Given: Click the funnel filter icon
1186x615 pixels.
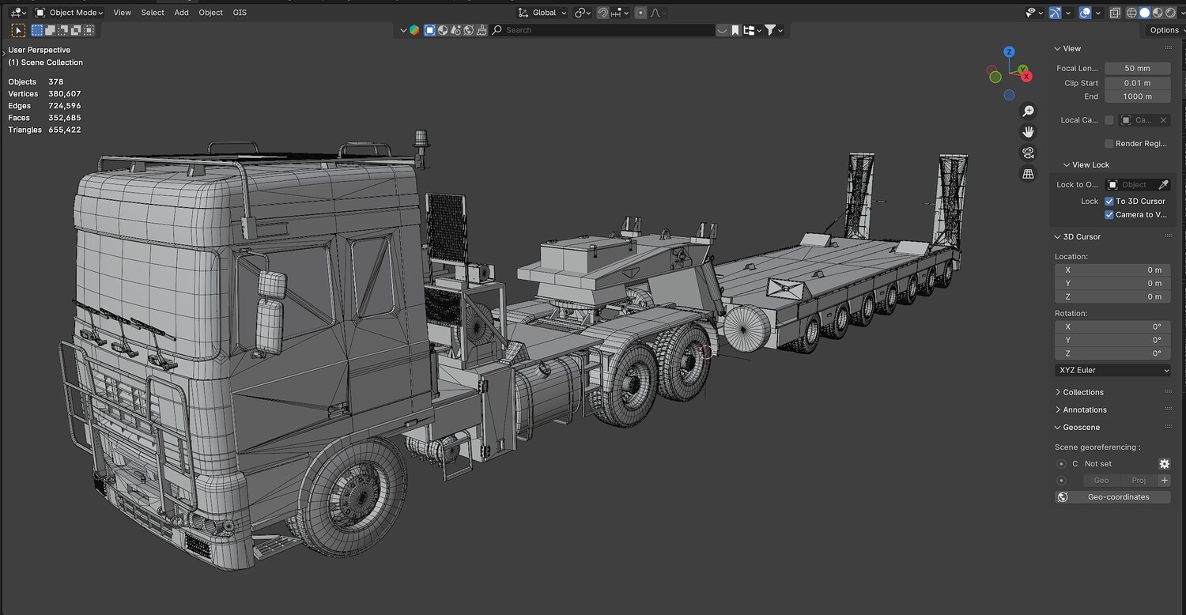Looking at the screenshot, I should (x=769, y=30).
